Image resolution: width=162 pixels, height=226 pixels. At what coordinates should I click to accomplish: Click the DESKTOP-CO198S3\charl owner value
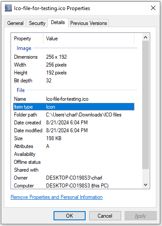pyautogui.click(x=74, y=178)
